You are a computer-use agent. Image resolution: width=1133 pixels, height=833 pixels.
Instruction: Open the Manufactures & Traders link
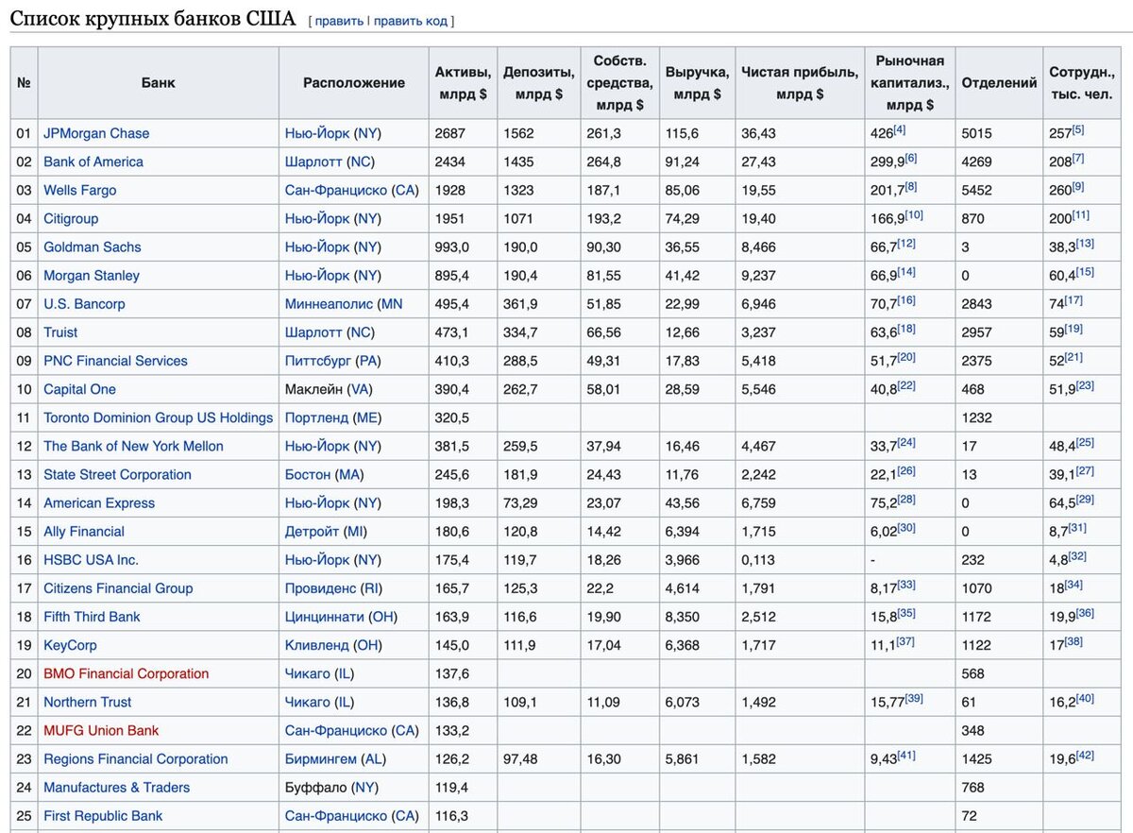point(116,787)
